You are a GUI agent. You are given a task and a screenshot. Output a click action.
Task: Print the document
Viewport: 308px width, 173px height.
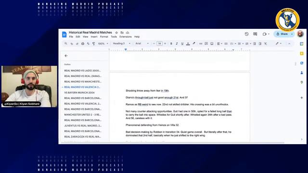83,44
